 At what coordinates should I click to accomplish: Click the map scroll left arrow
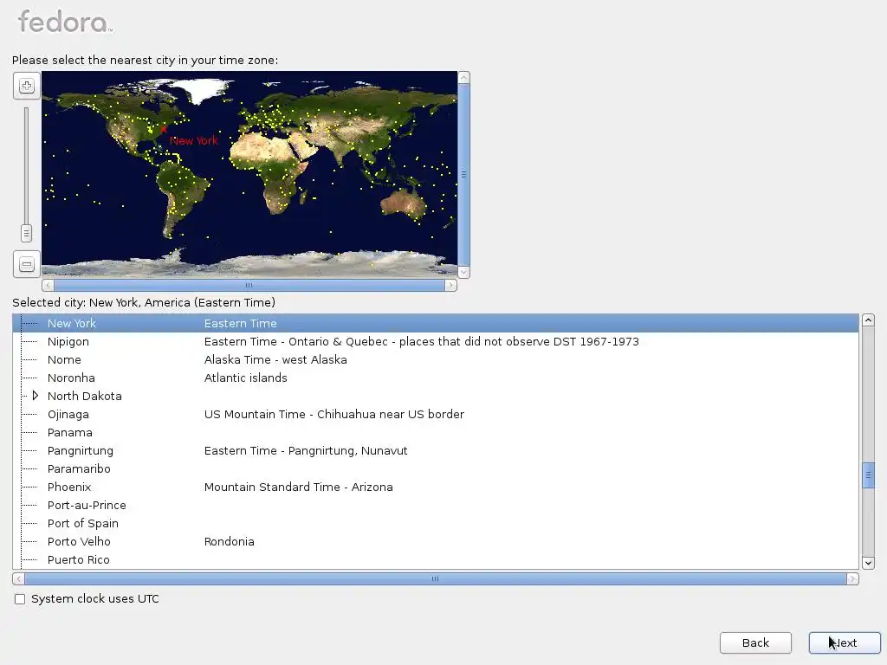click(x=49, y=285)
